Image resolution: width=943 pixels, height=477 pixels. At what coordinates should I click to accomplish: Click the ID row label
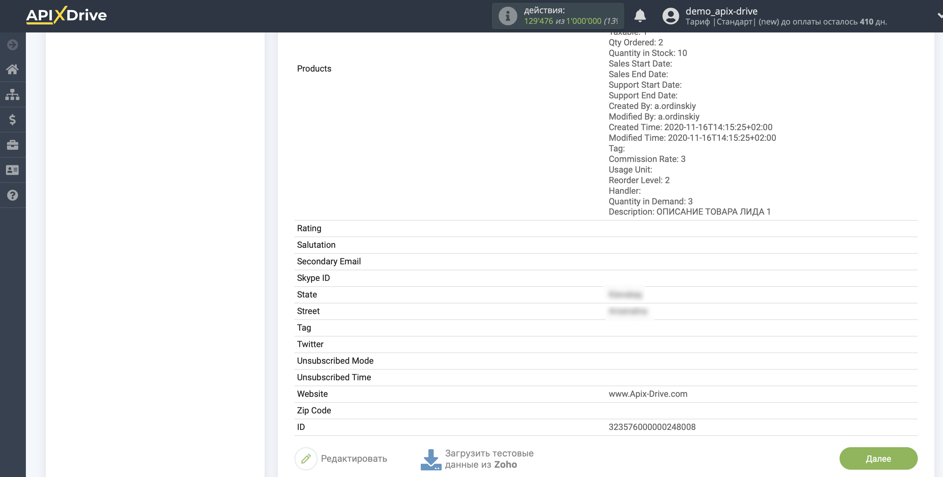(300, 427)
